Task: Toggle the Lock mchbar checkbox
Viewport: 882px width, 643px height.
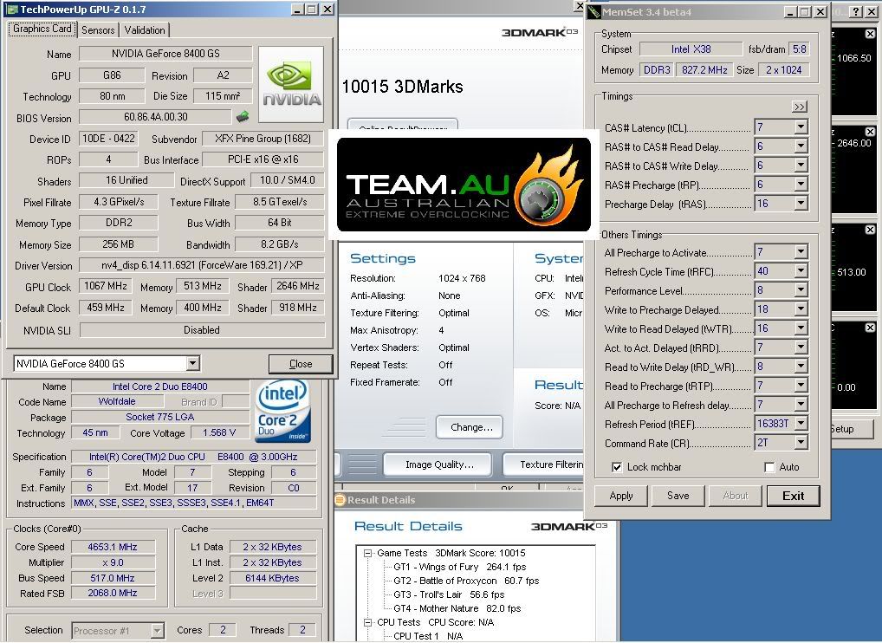Action: (x=617, y=467)
